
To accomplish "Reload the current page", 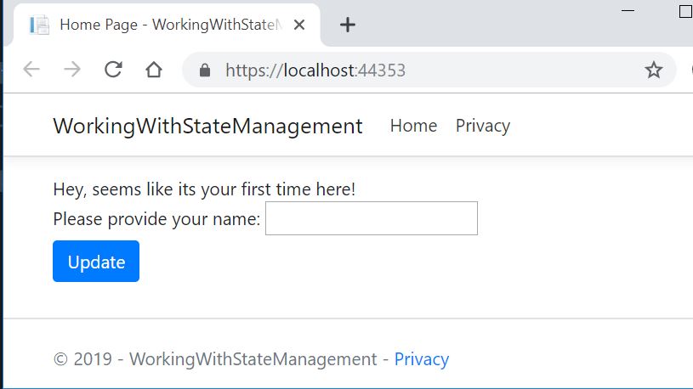I will click(x=113, y=70).
